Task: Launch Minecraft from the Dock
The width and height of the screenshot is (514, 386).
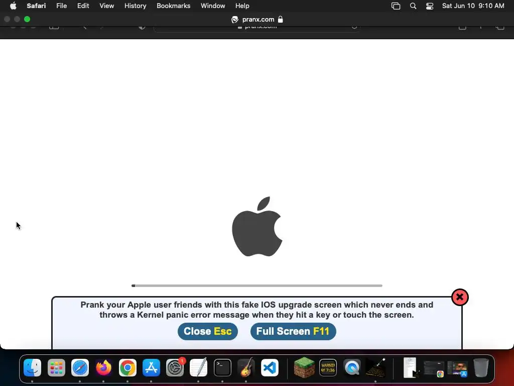Action: (x=304, y=367)
